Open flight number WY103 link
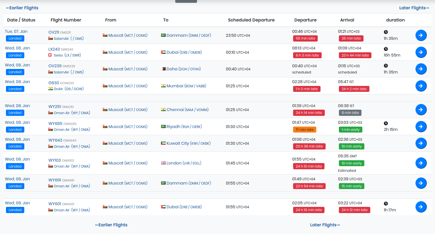 click(x=55, y=160)
